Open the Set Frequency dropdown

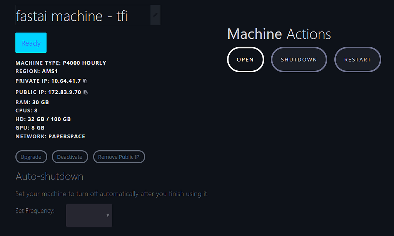(89, 215)
